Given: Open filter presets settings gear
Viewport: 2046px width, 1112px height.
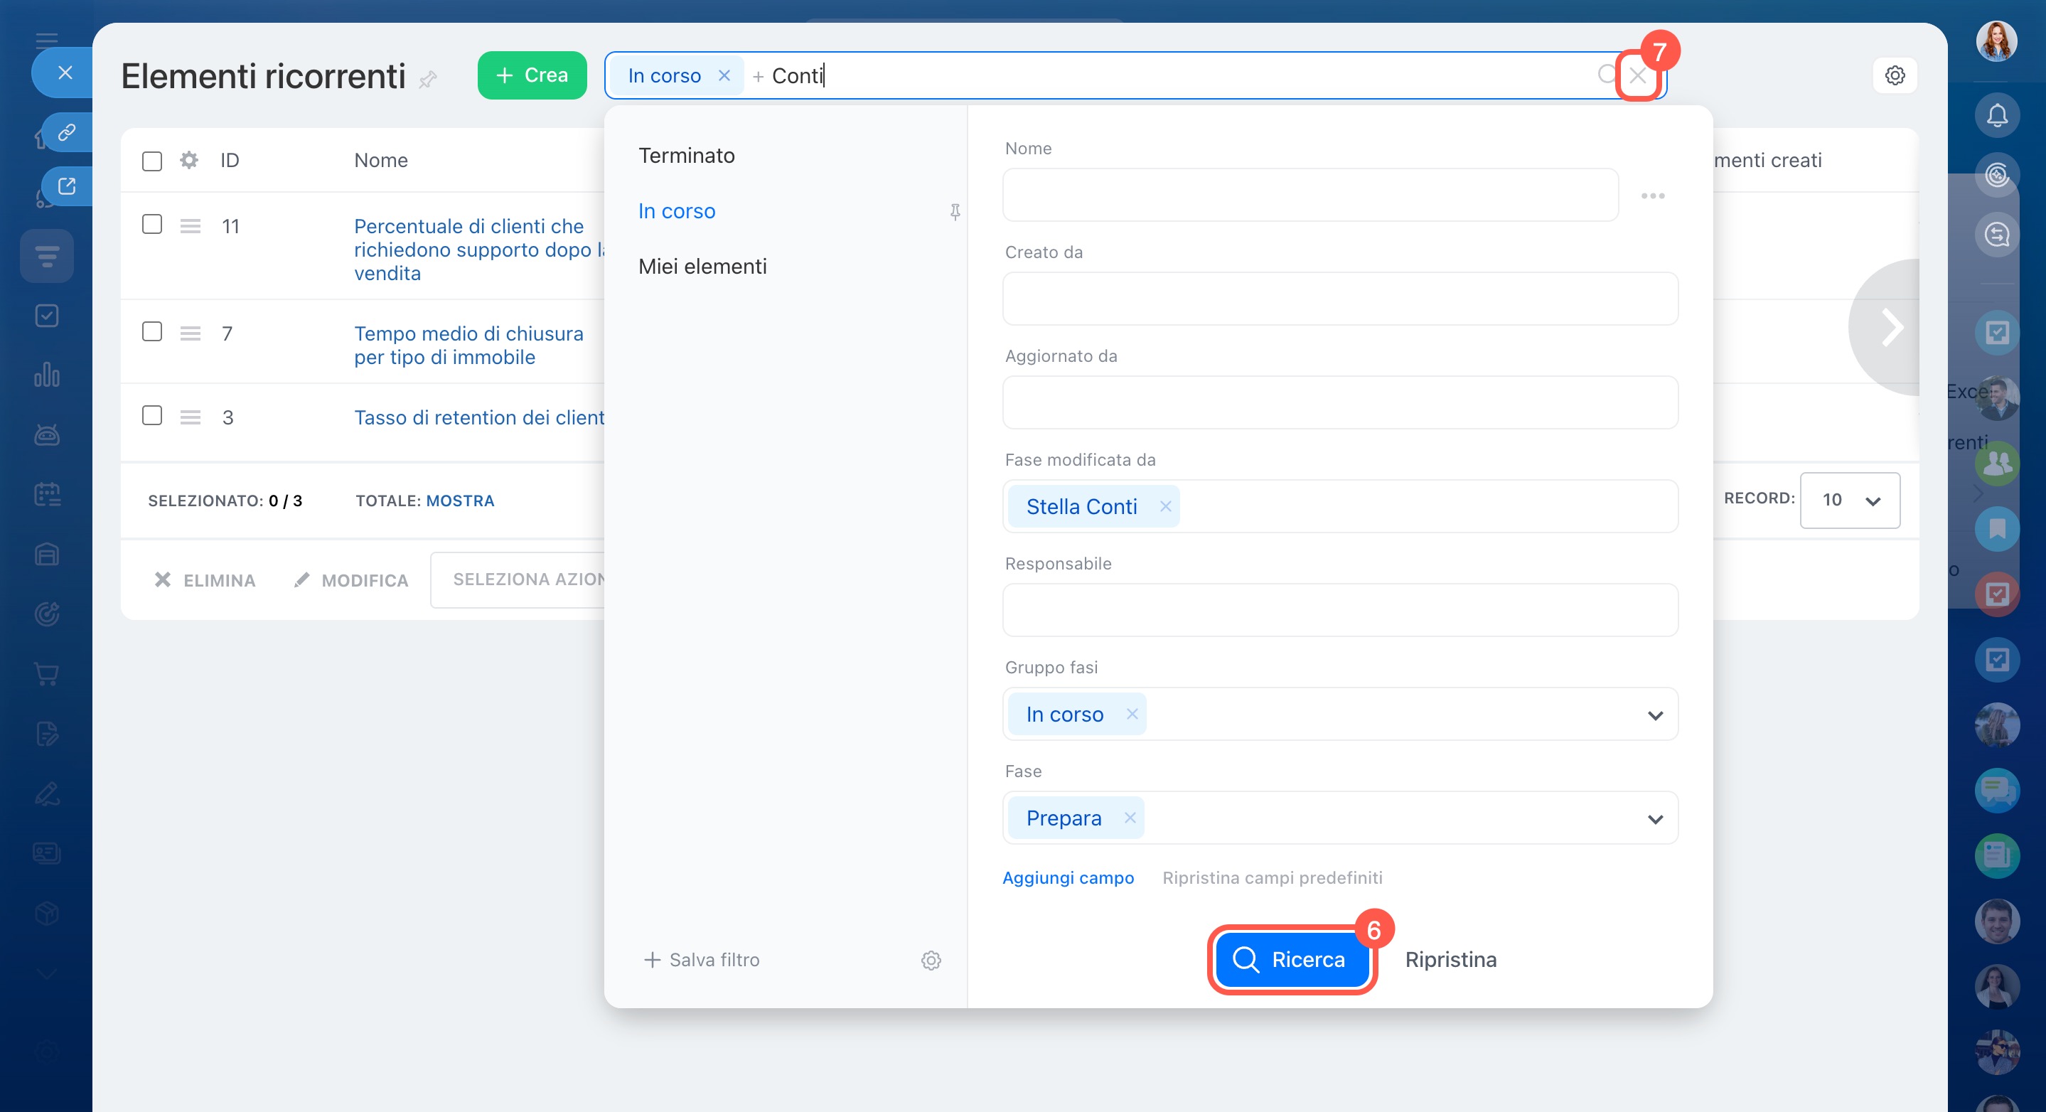Looking at the screenshot, I should click(931, 961).
